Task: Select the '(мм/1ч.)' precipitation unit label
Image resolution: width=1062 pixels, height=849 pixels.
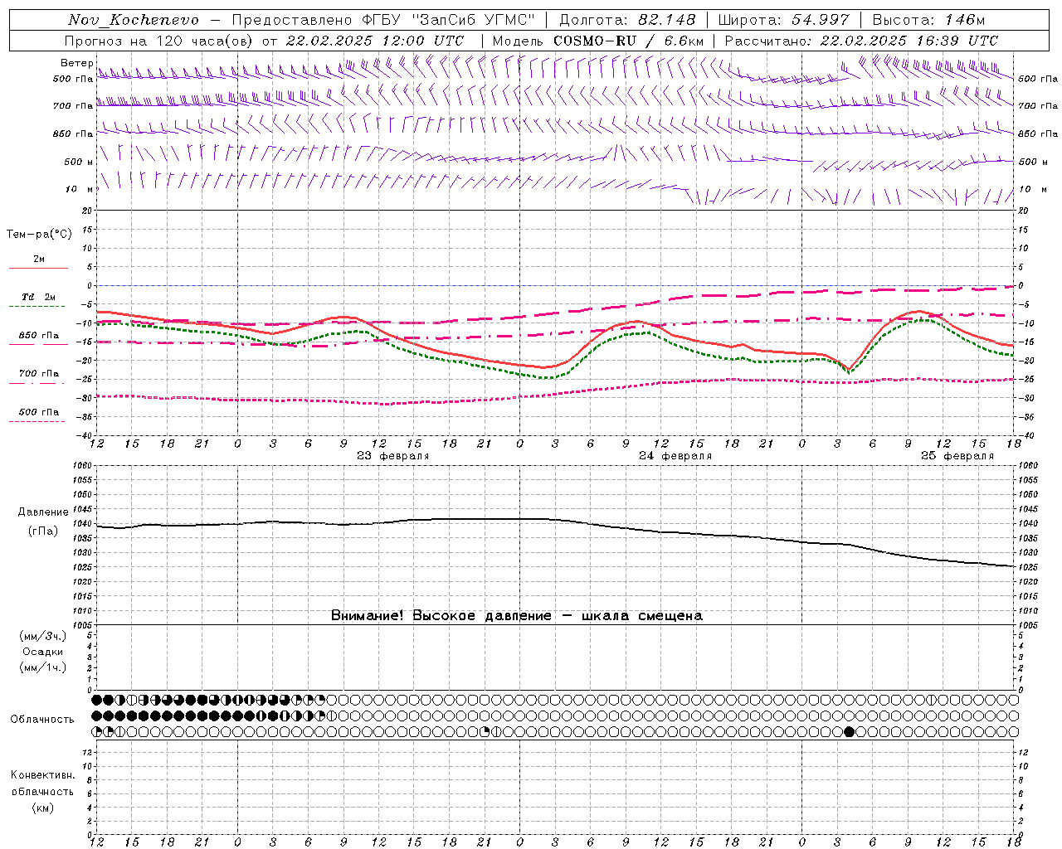Action: click(43, 667)
